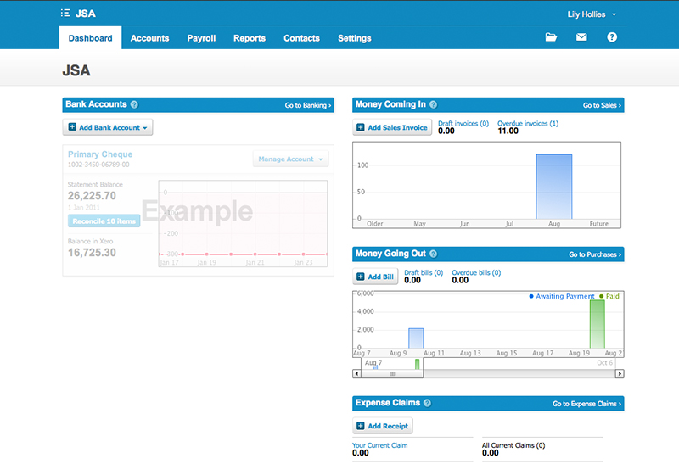Open the Files folder icon

click(551, 37)
